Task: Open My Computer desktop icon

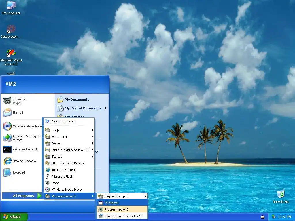Action: click(x=11, y=5)
